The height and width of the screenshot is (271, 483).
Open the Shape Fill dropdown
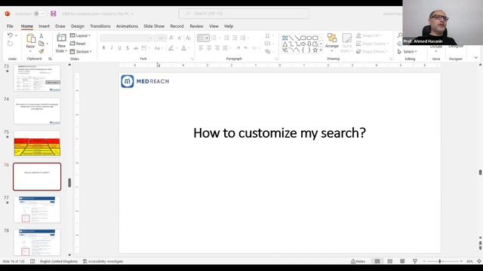[369, 35]
